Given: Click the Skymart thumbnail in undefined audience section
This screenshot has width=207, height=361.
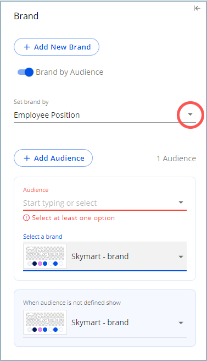Looking at the screenshot, I should point(45,322).
